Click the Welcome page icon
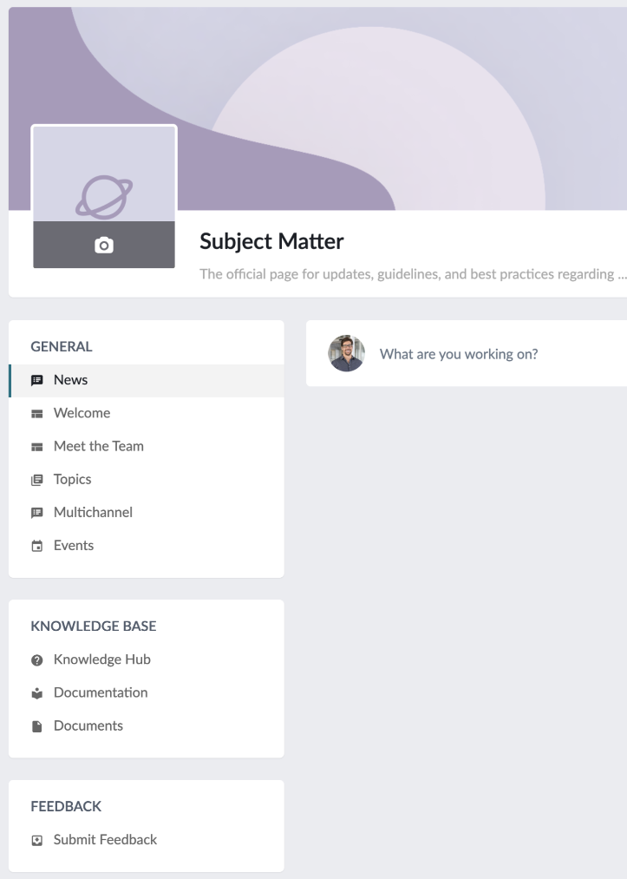The height and width of the screenshot is (879, 627). pyautogui.click(x=37, y=413)
